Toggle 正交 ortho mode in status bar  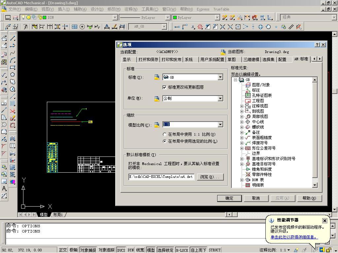[x=63, y=250]
